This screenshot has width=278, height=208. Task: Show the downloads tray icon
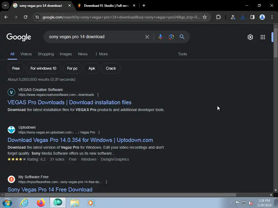point(242,17)
